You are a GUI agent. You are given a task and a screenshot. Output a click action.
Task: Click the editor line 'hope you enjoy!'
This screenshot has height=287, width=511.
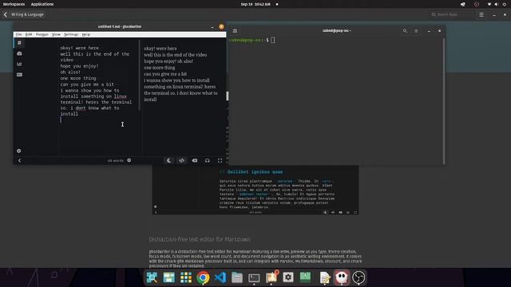point(79,66)
